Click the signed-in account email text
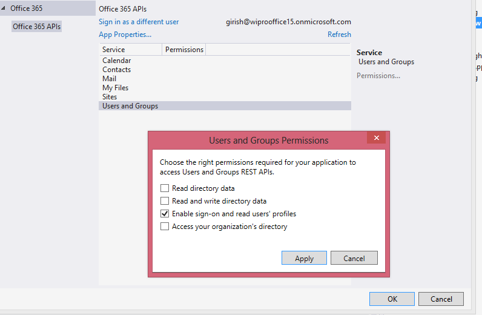482x315 pixels. (x=288, y=22)
